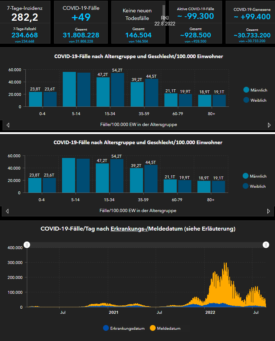Screen dimensions: 275x341
Task: Click the 54,2T female bar in upper chart
Action: tap(118, 90)
